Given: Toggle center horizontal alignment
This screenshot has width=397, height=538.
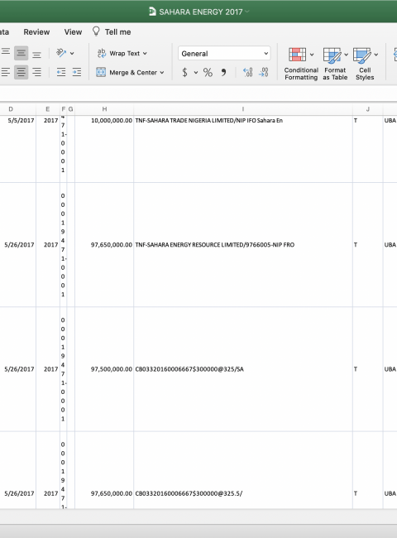Looking at the screenshot, I should pyautogui.click(x=21, y=72).
